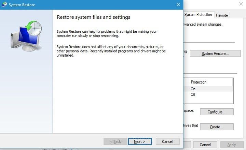Click the disabled Back button

coord(115,141)
